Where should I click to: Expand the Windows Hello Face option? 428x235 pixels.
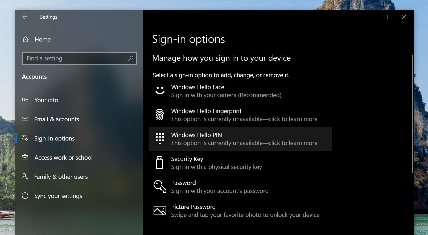coord(226,91)
